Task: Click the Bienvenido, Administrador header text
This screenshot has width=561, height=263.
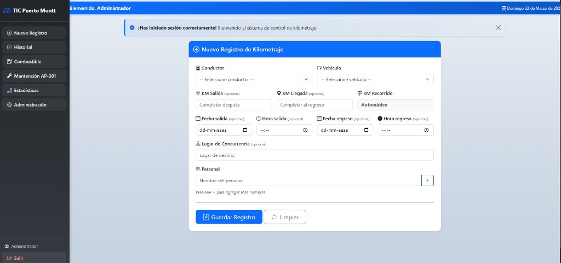Action: [100, 8]
